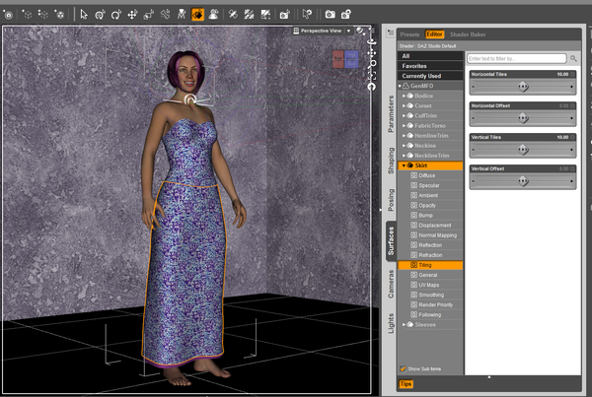Click the Horizontal Tiles slider handle
Screen dimensions: 592x397
coord(523,86)
